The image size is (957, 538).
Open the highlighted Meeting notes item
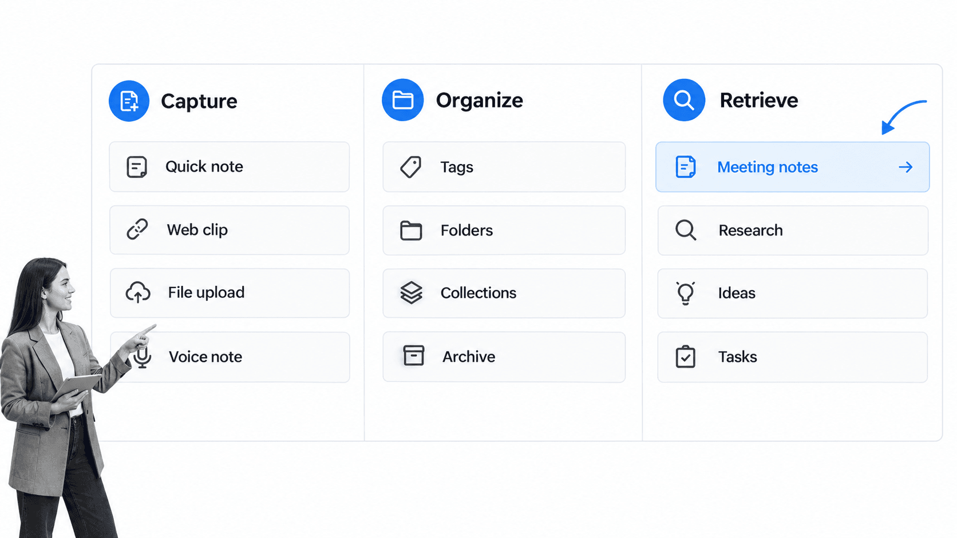792,167
